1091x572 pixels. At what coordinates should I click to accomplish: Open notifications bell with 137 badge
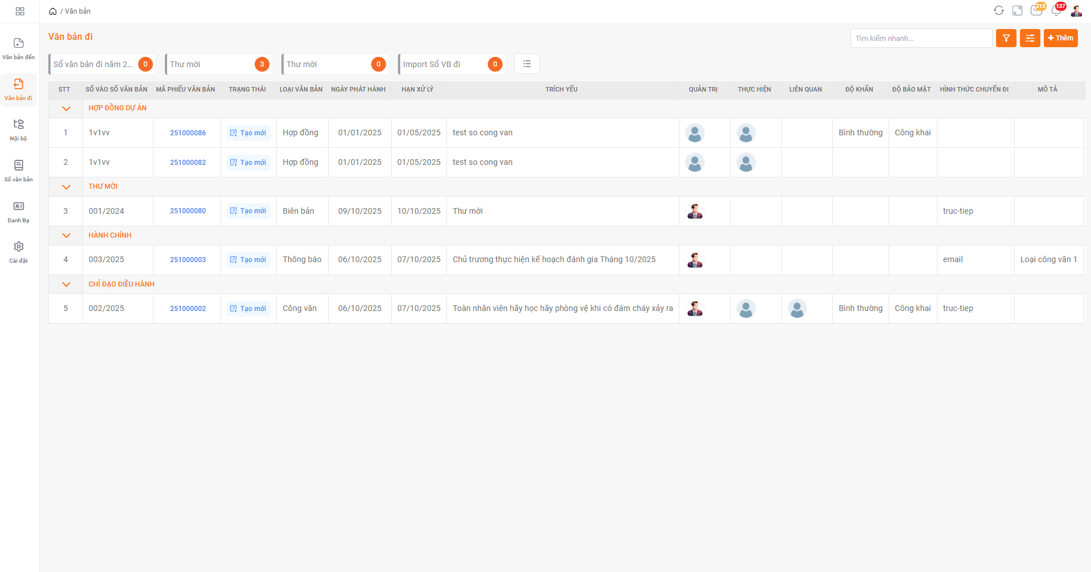pyautogui.click(x=1056, y=11)
